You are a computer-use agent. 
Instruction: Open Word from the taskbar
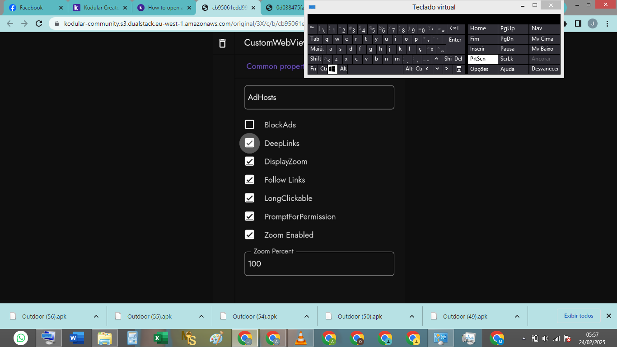pos(77,338)
